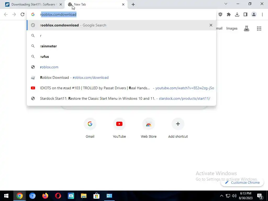Viewport: 268px width, 201px height.
Task: Open the profile avatar menu
Action: pos(254,15)
